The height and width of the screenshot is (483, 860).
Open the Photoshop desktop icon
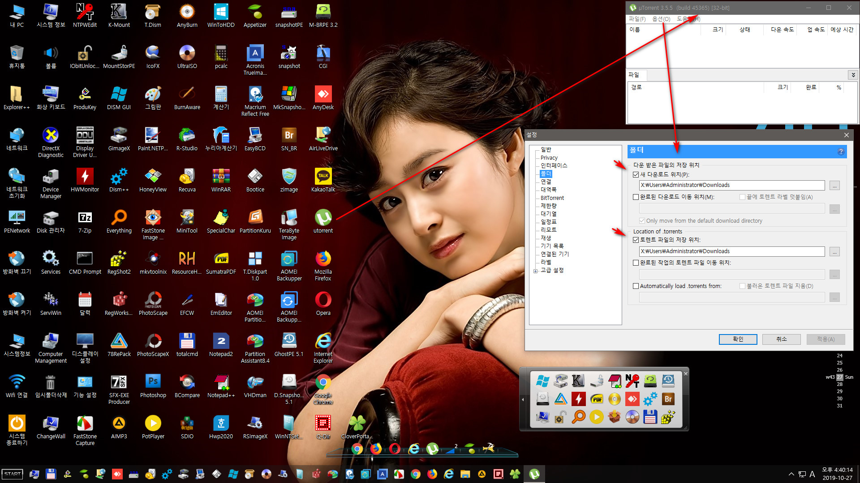tap(153, 386)
